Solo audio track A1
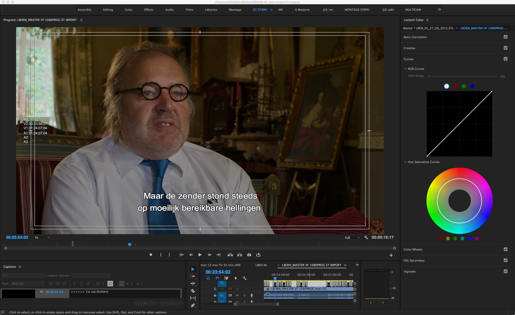 coord(244,295)
